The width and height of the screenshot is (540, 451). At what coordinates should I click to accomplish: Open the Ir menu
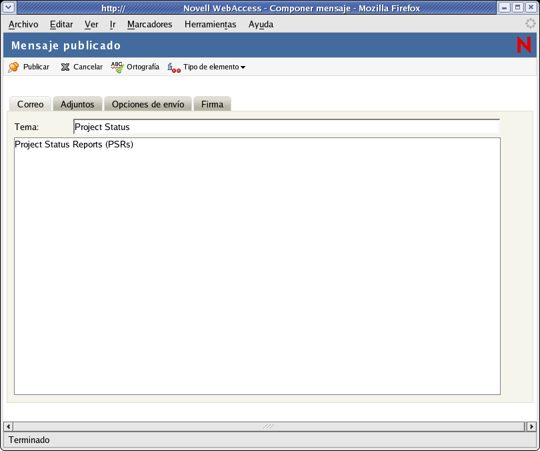tap(113, 25)
